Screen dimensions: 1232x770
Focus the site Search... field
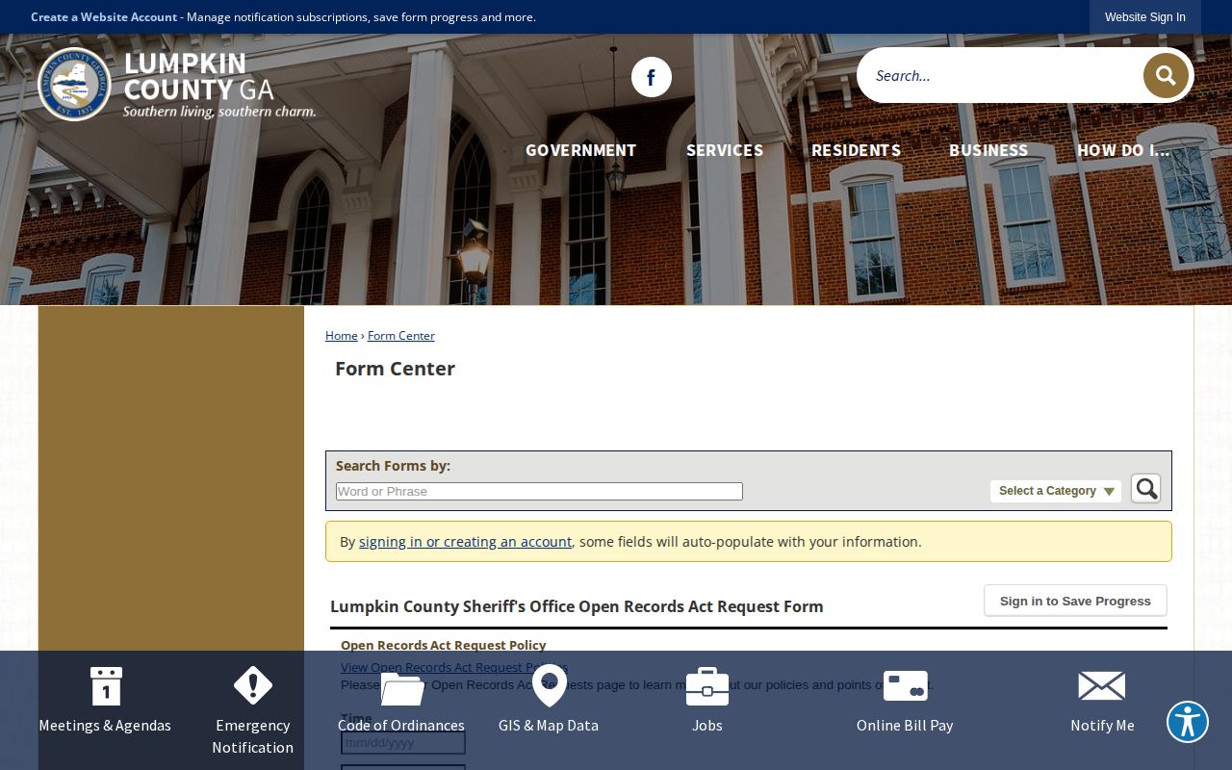point(1001,75)
